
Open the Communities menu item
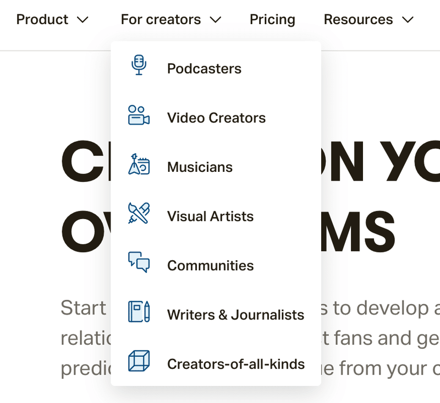click(210, 266)
